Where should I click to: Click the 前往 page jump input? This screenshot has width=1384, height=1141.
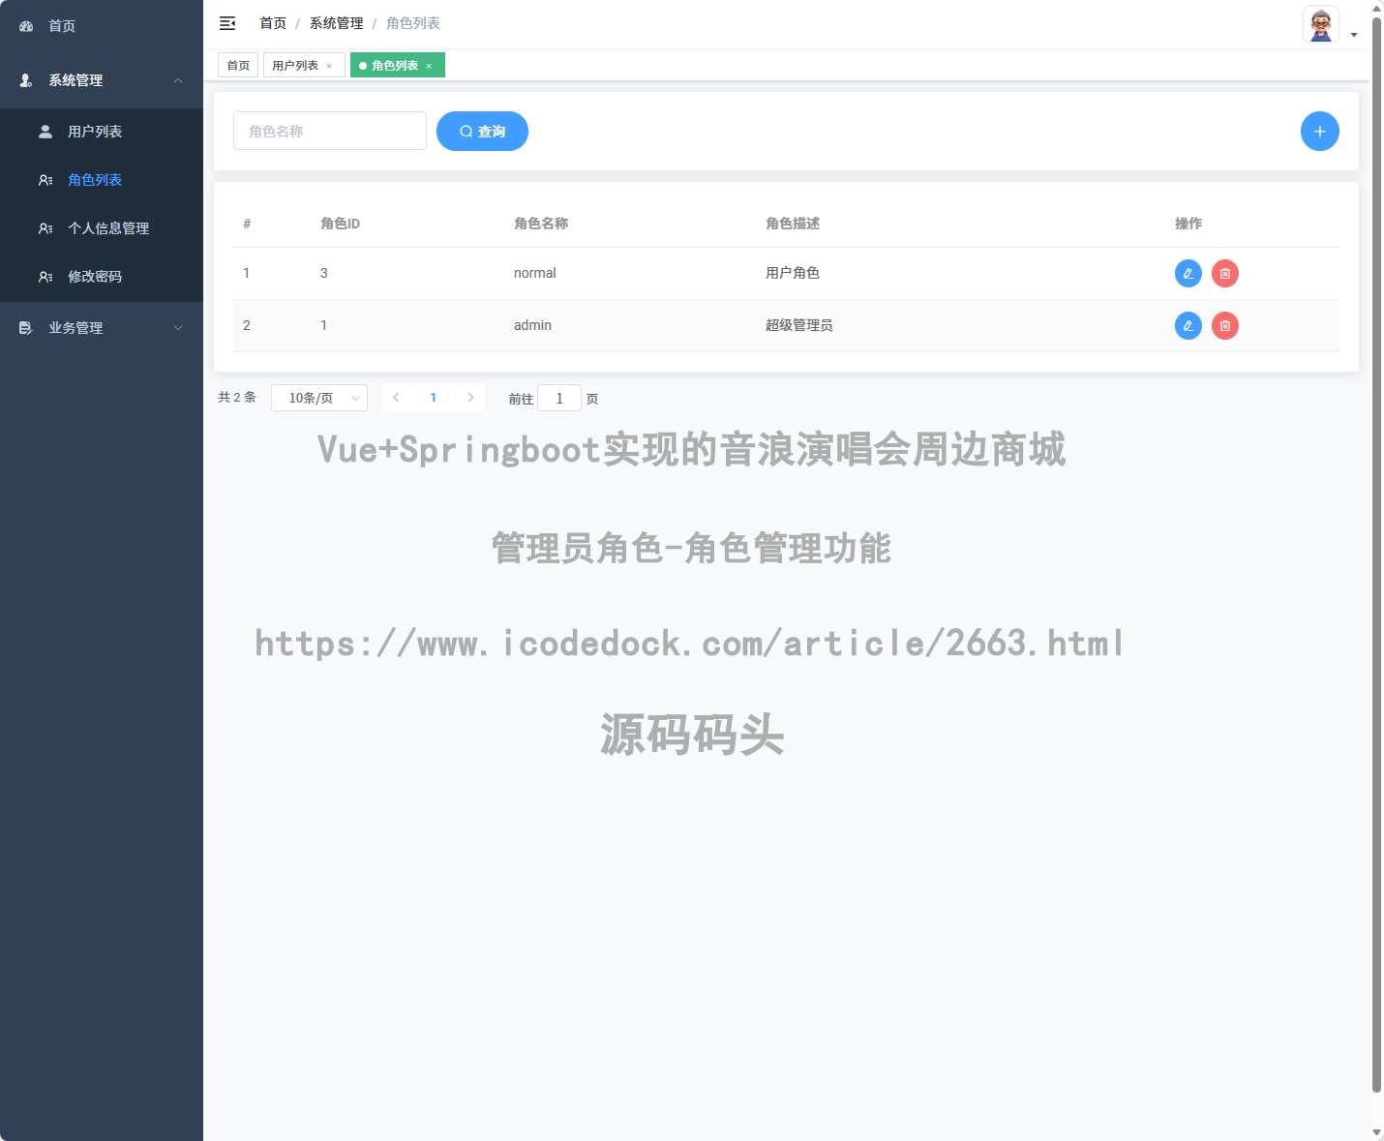pyautogui.click(x=559, y=398)
